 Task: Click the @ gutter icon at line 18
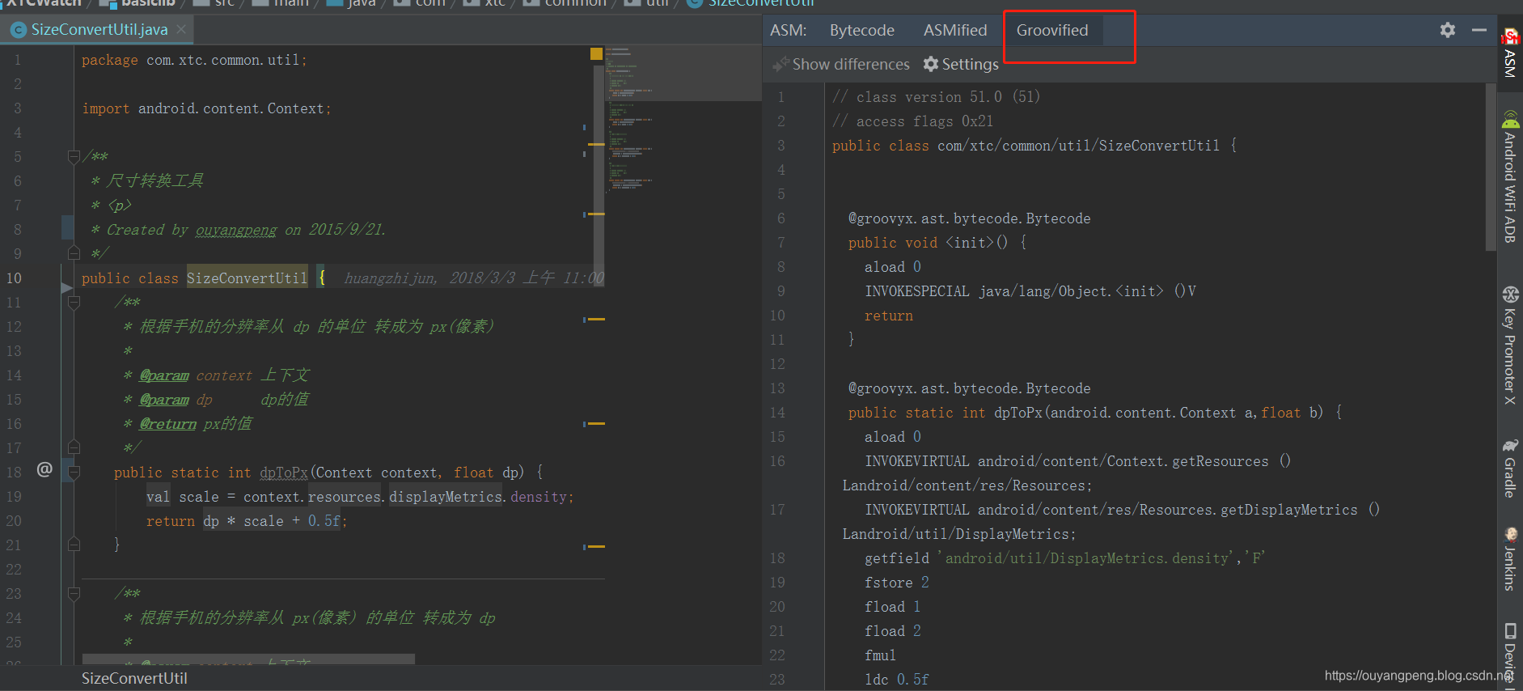click(44, 469)
